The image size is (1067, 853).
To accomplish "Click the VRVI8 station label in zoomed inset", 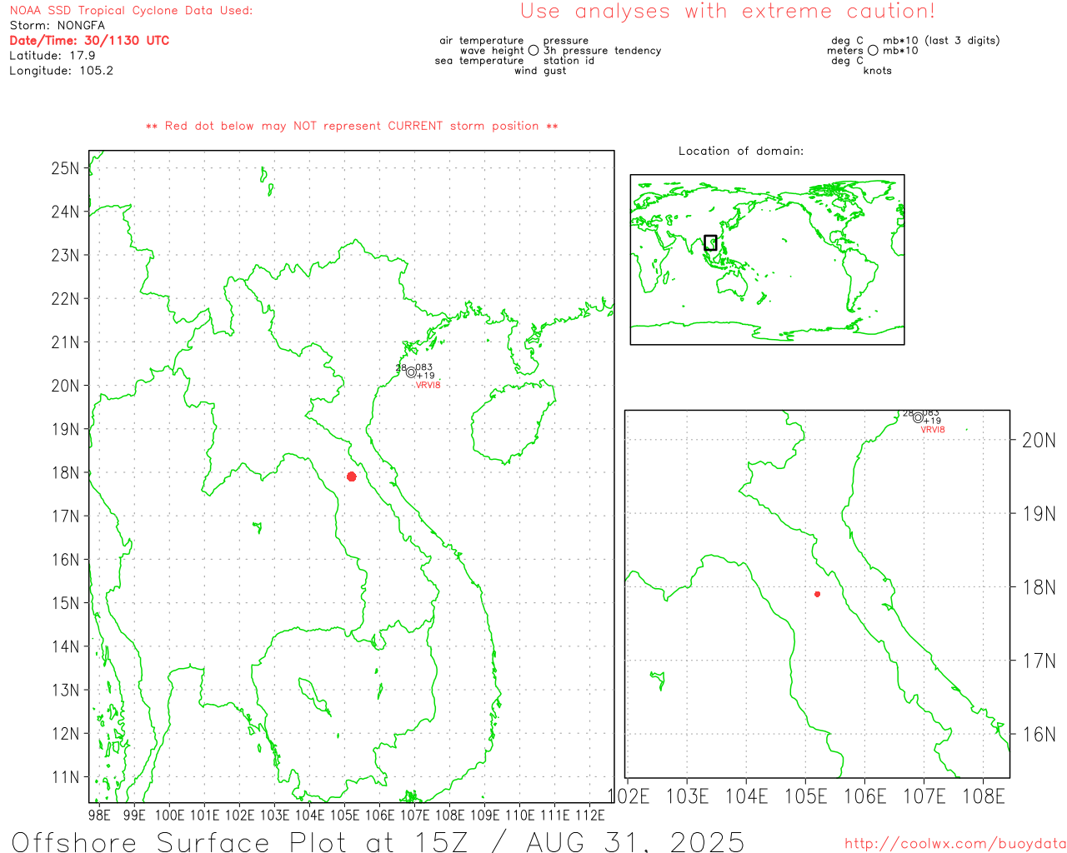I will [x=933, y=430].
